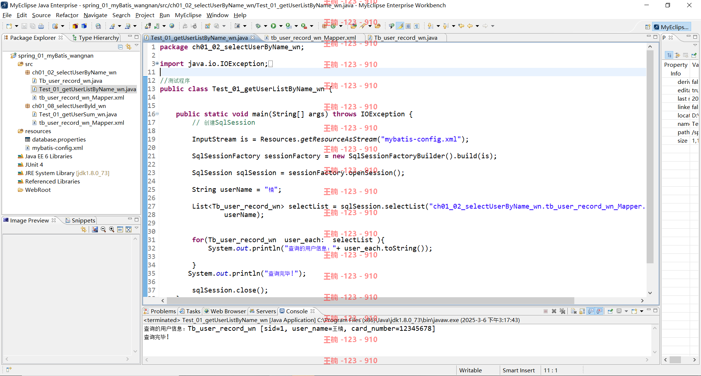Click the New file wizard icon
The height and width of the screenshot is (376, 701).
coord(9,26)
